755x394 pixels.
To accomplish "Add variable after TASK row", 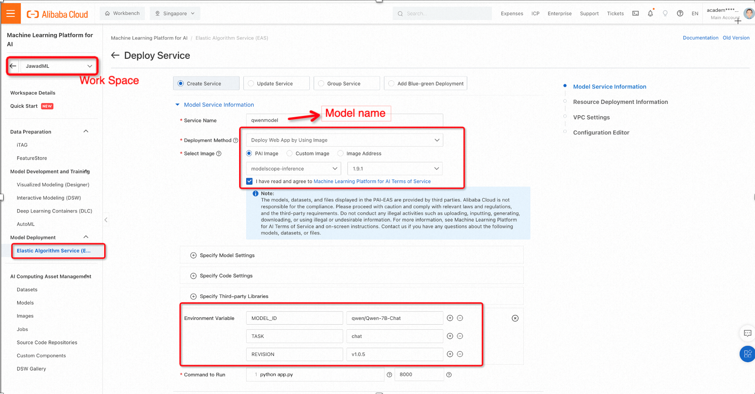I will (x=450, y=336).
